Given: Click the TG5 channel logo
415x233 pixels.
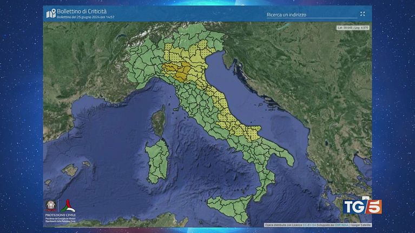Looking at the screenshot, I should (x=362, y=207).
